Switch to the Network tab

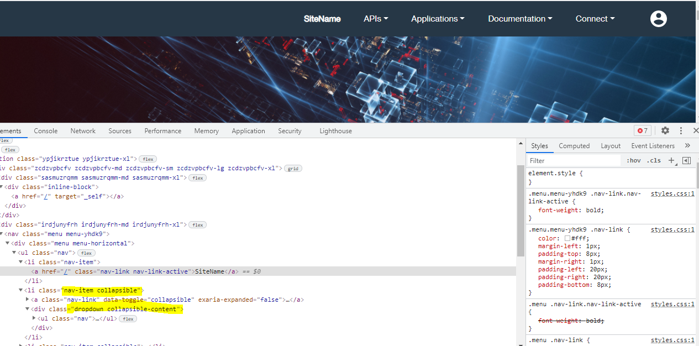pos(83,131)
